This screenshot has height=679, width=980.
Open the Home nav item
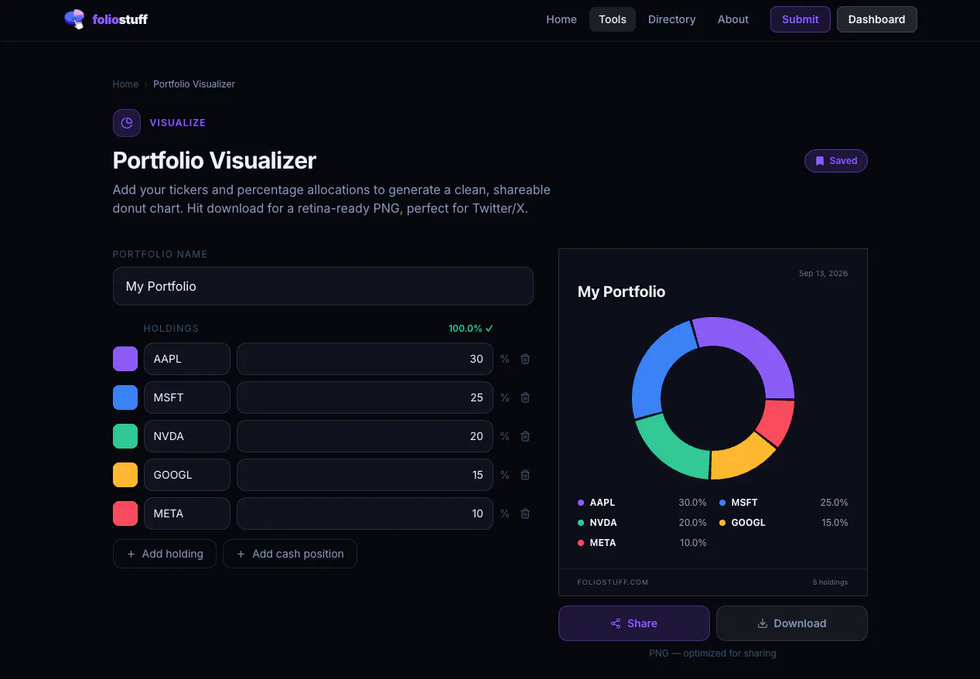[x=562, y=19]
